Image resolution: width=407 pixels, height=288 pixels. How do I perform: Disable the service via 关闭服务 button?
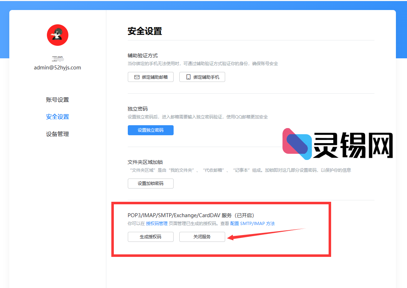[x=202, y=236]
